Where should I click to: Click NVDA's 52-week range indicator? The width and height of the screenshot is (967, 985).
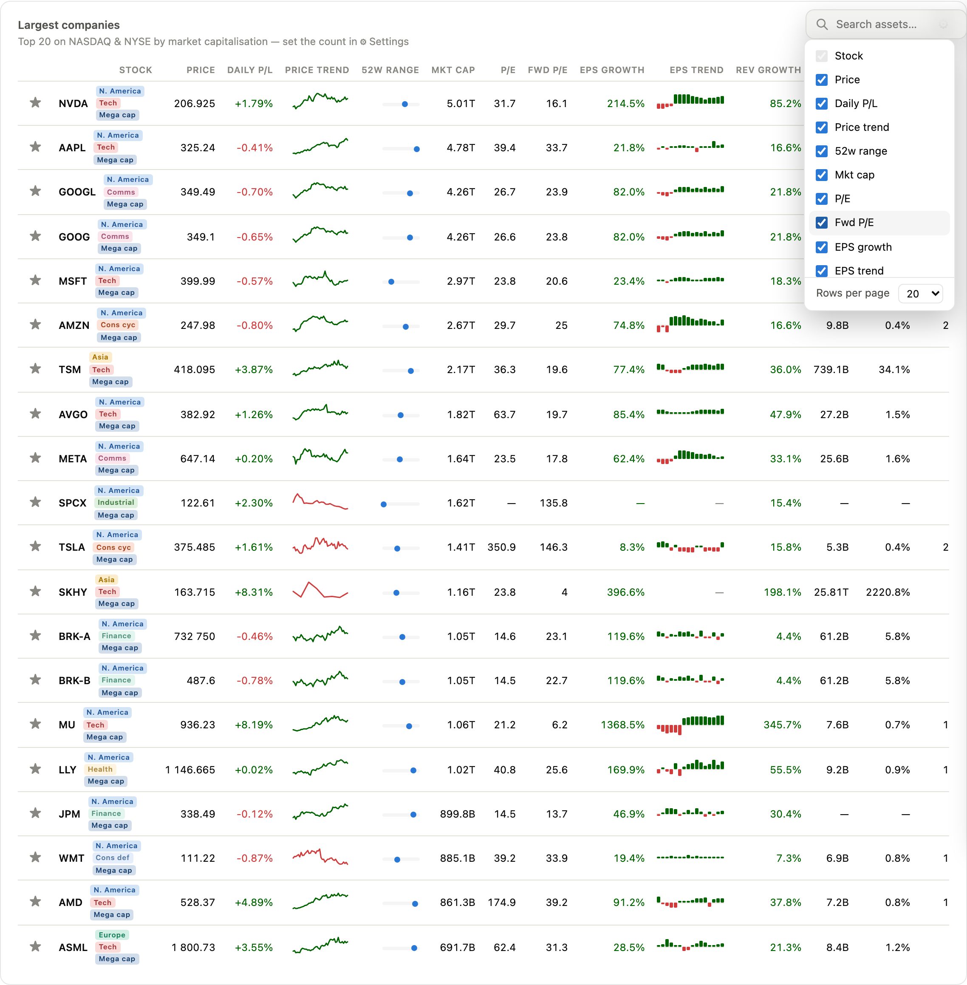pos(401,104)
